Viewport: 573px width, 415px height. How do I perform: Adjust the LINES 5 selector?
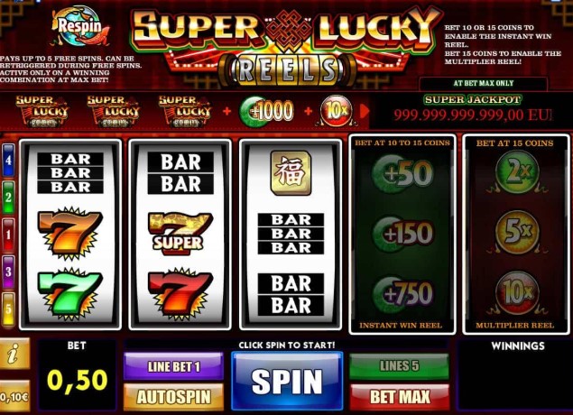pos(400,366)
